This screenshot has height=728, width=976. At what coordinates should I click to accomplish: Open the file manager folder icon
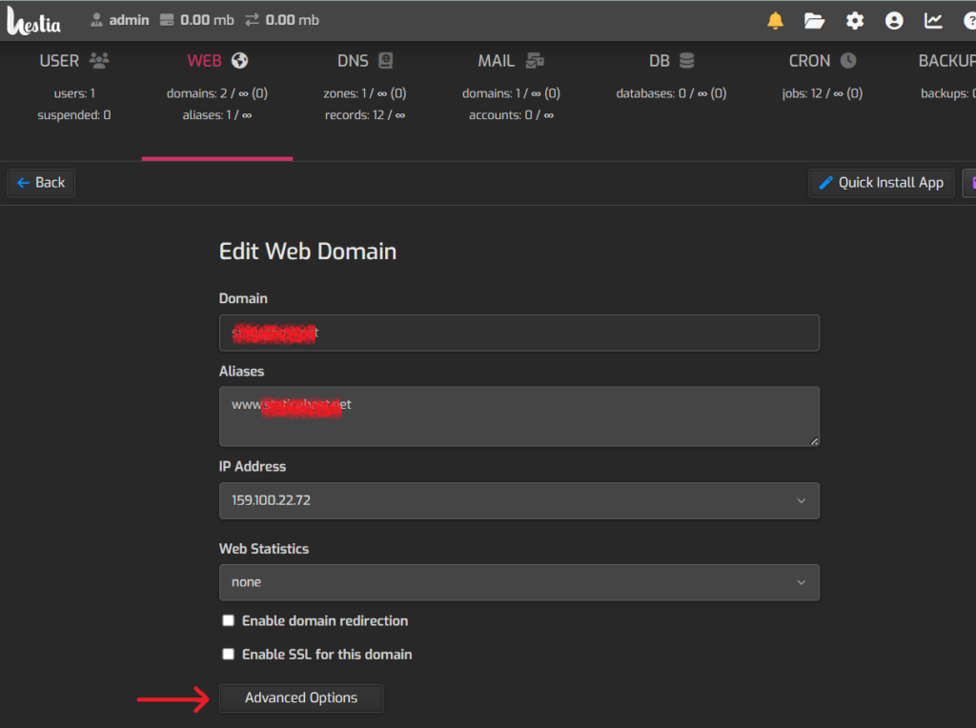(x=814, y=21)
